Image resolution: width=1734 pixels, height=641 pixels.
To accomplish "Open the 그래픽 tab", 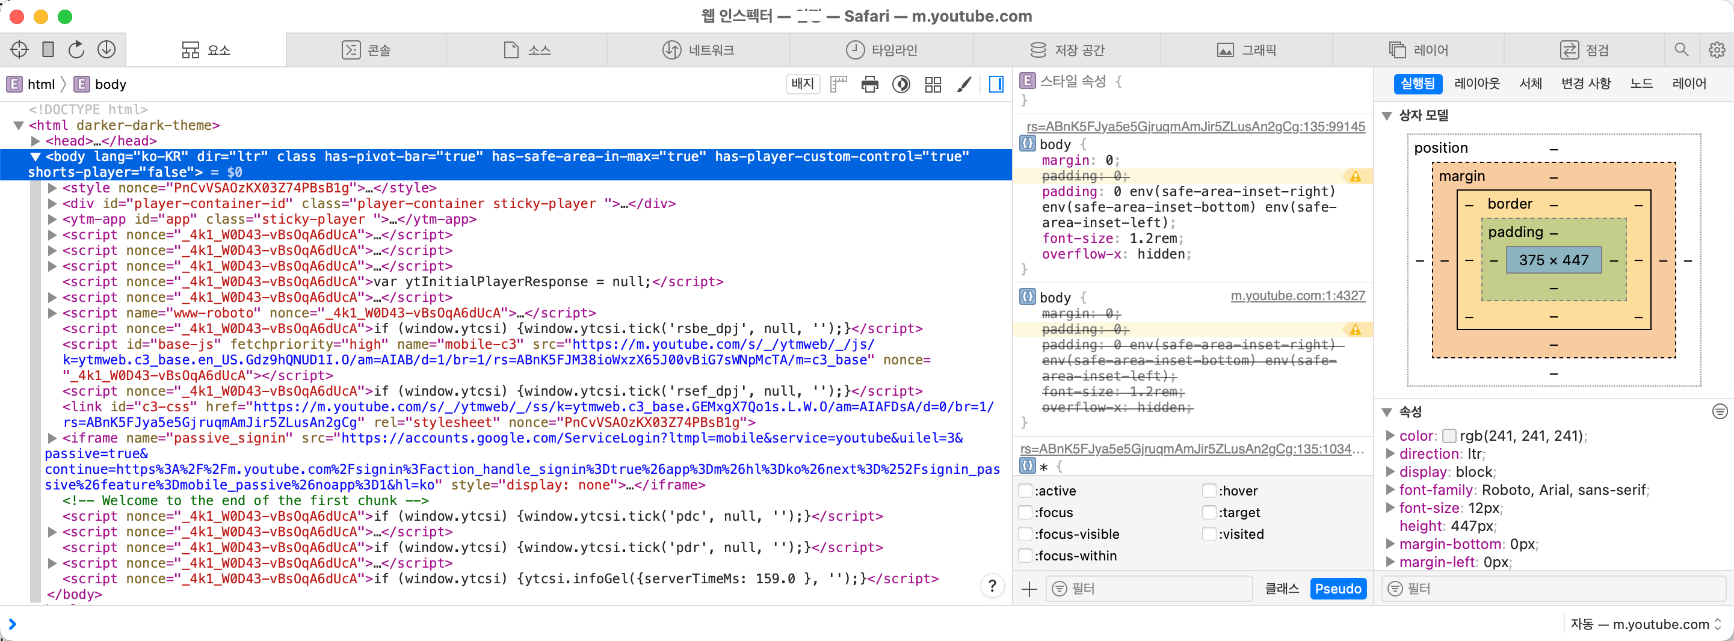I will [1246, 50].
